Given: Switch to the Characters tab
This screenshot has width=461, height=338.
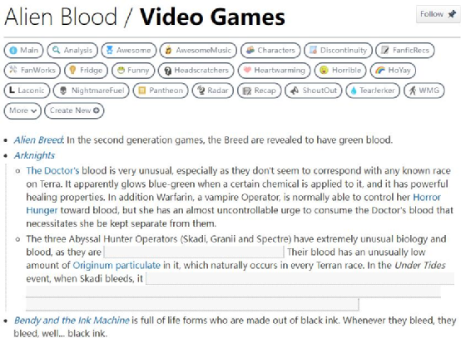Looking at the screenshot, I should click(270, 50).
